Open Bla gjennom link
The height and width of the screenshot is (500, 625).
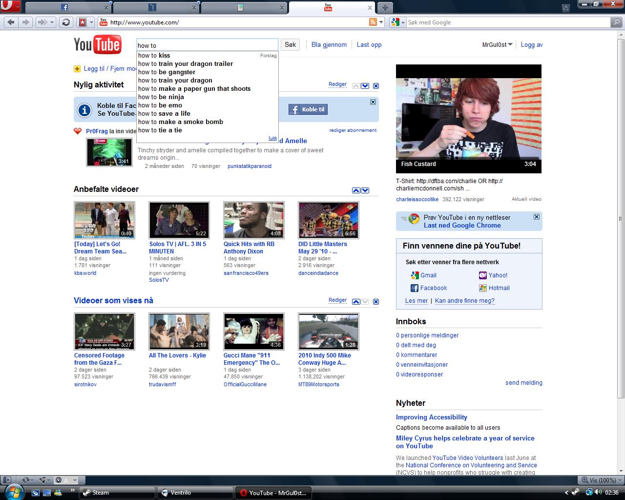tap(329, 44)
